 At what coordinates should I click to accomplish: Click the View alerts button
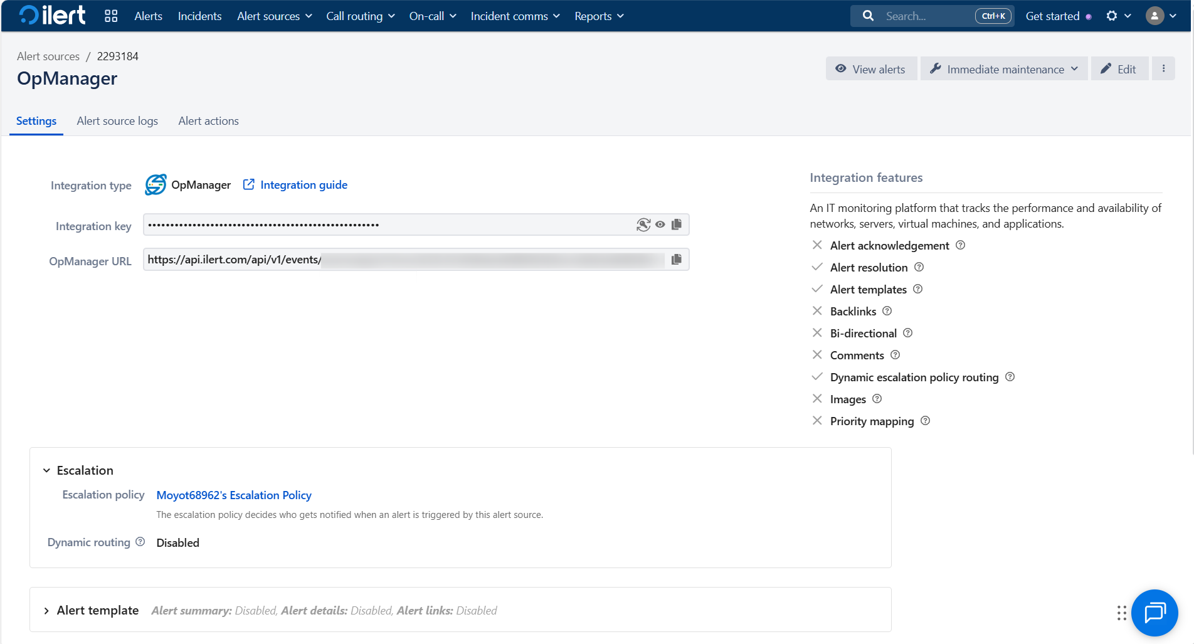tap(871, 69)
